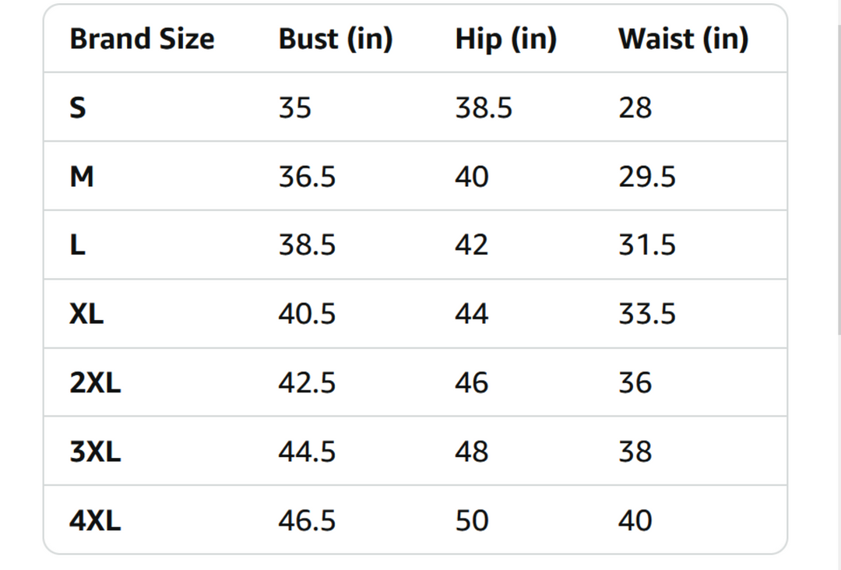Viewport: 841px width, 570px height.
Task: Select the waist value 33.5 for XL
Action: tap(646, 314)
